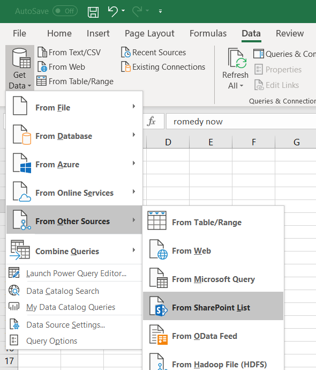Click the Data Source Settings icon
316x370 pixels.
tap(14, 324)
